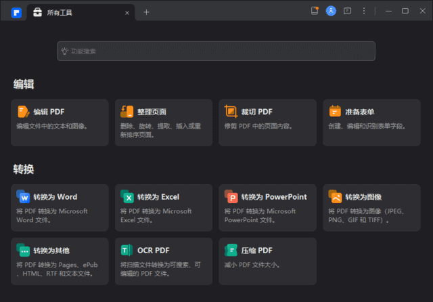The height and width of the screenshot is (302, 433).
Task: Open the 准备表单 tool title
Action: (x=360, y=112)
